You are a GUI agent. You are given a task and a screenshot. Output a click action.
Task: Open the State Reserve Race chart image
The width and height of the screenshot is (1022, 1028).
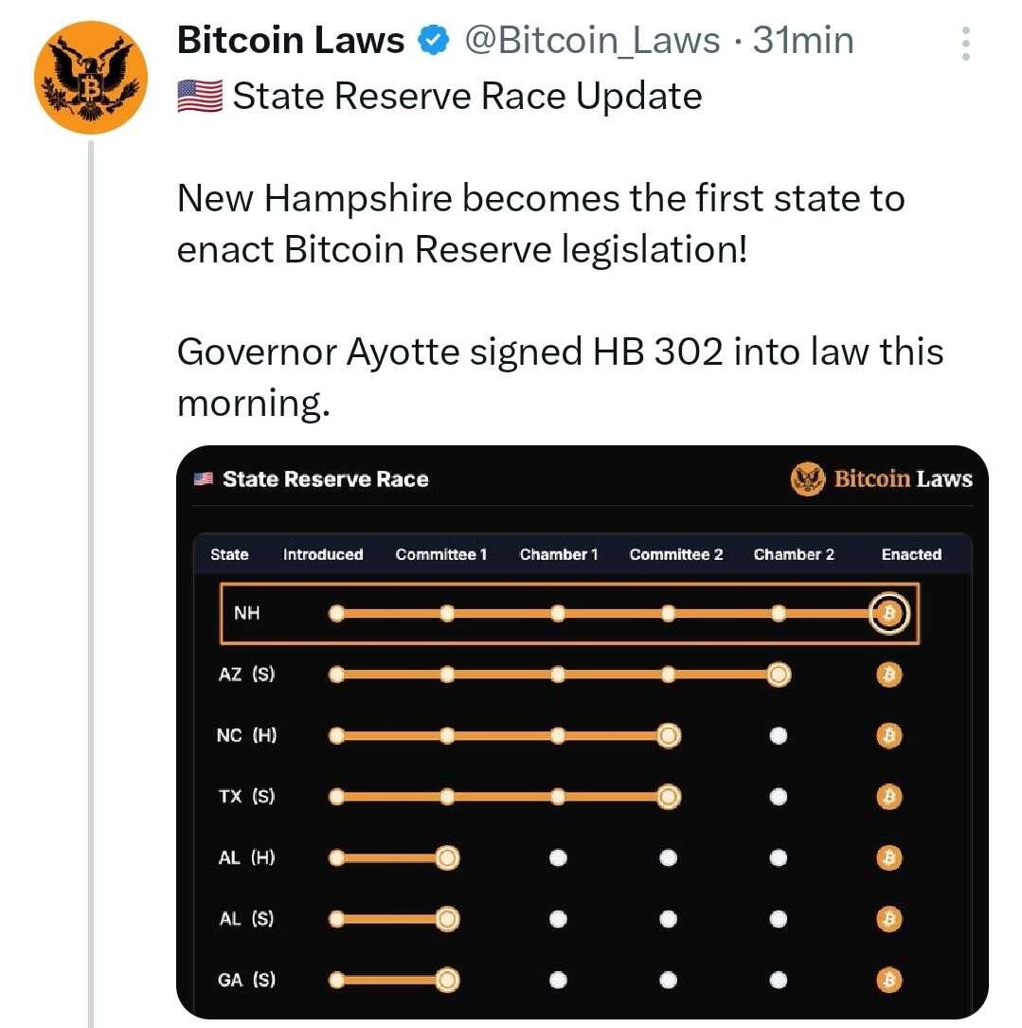[583, 731]
